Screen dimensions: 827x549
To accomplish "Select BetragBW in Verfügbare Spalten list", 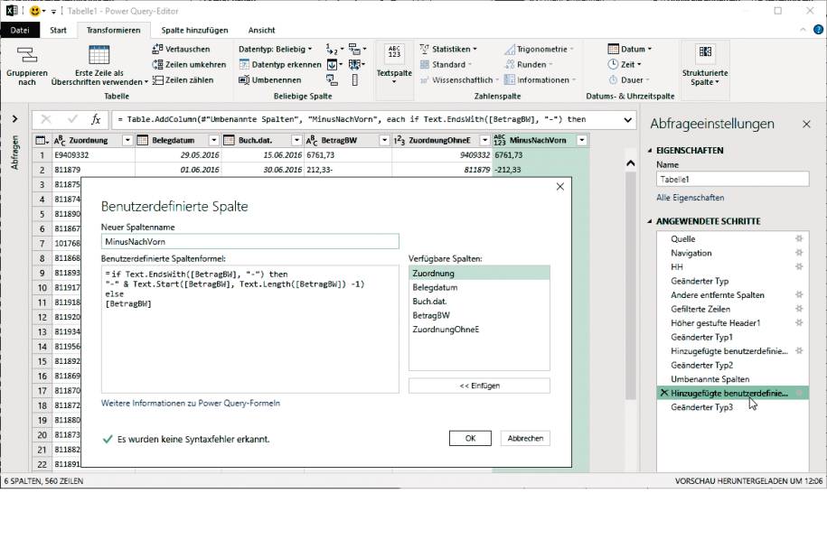I will (x=479, y=315).
